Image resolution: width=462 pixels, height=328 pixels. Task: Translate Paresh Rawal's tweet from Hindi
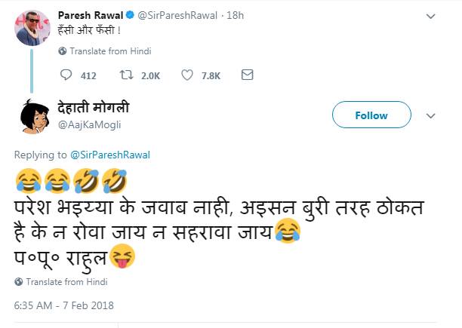pos(110,51)
